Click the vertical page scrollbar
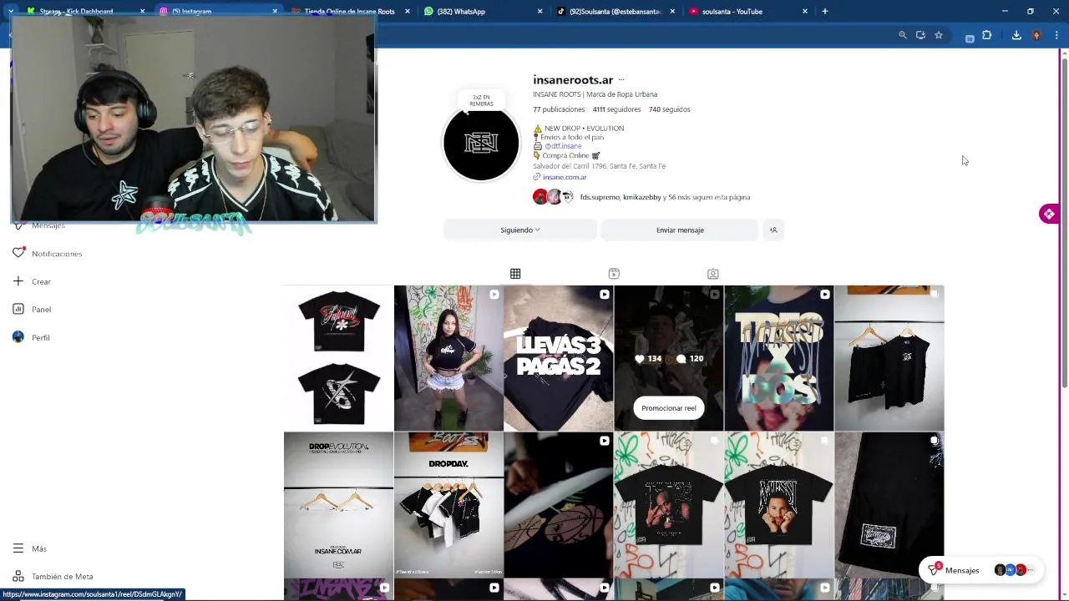 [x=1064, y=221]
